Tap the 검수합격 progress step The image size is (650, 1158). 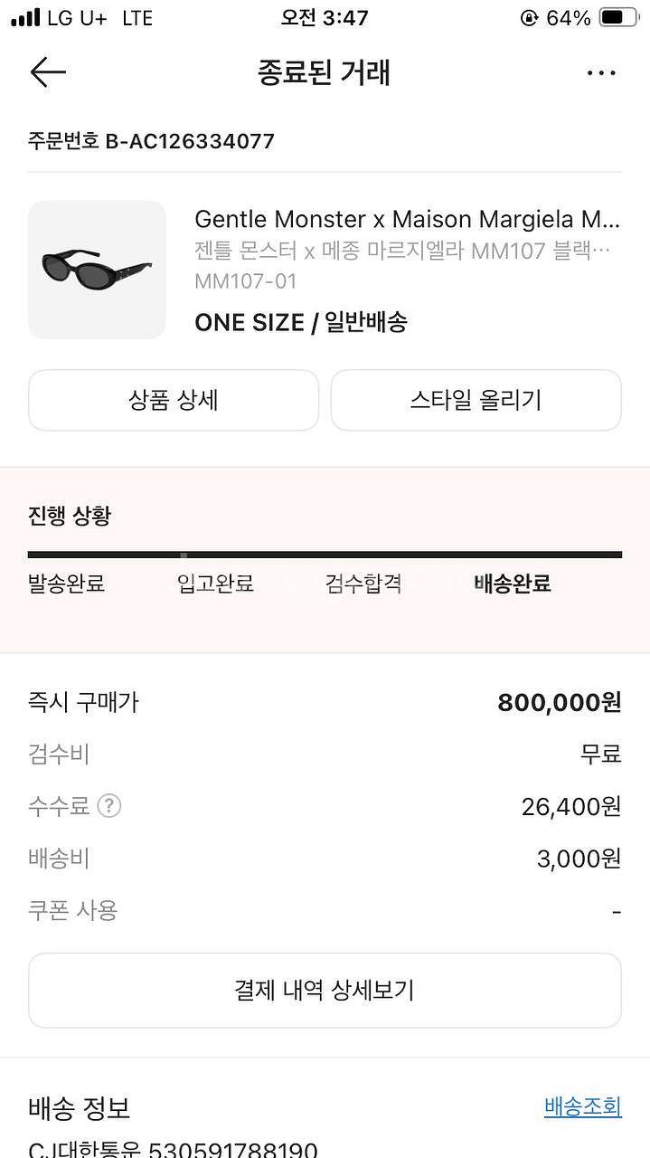tap(363, 584)
